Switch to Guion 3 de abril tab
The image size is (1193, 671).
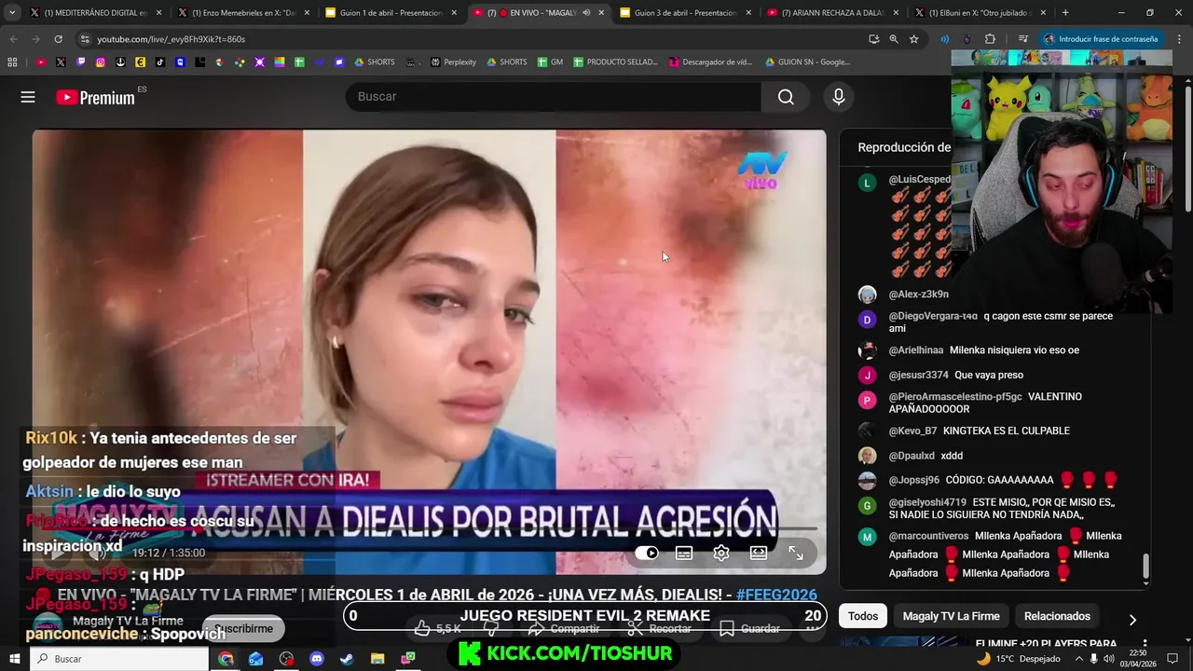[x=685, y=13]
